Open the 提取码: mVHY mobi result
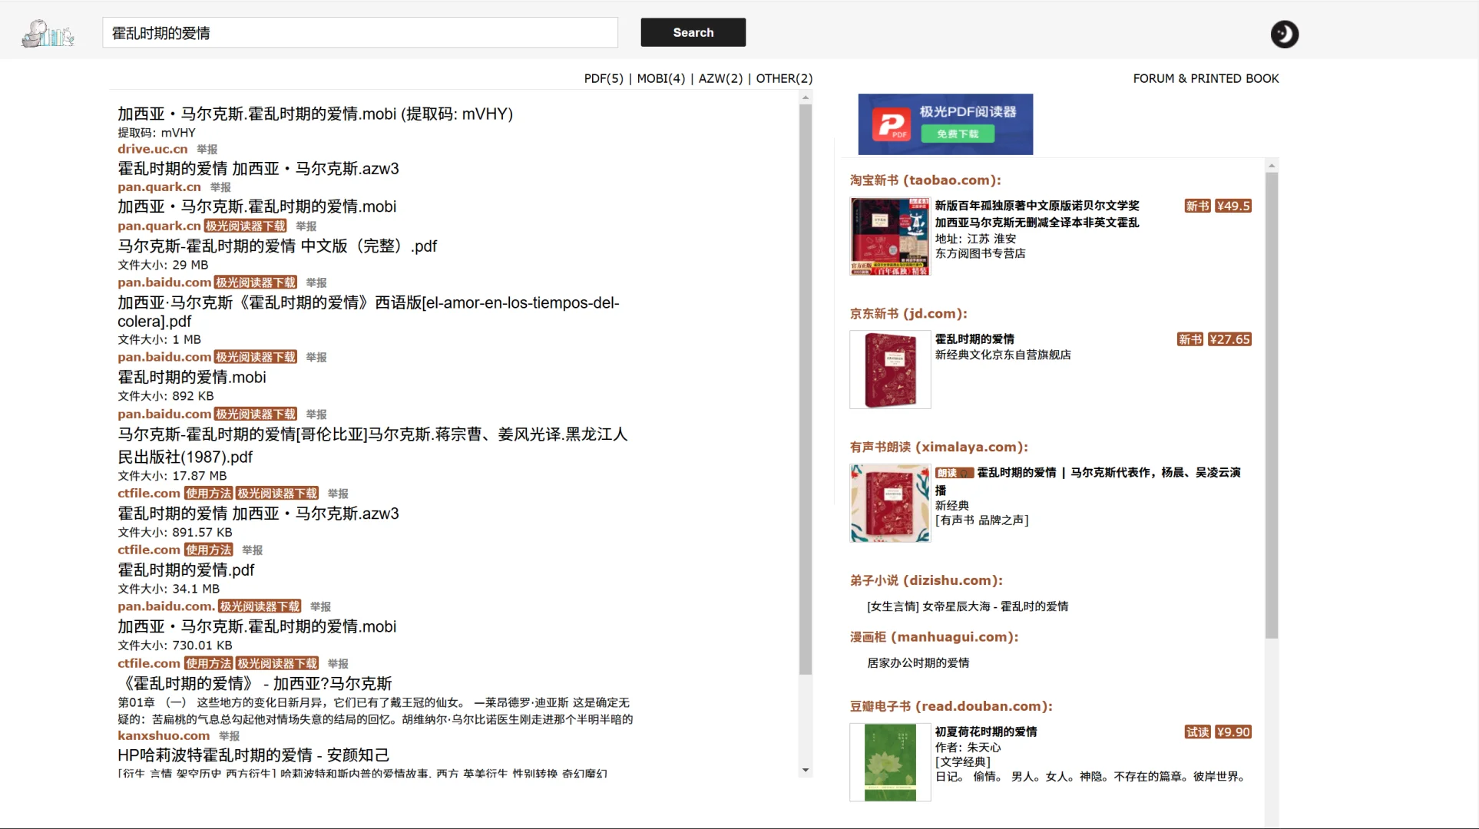 (x=315, y=114)
